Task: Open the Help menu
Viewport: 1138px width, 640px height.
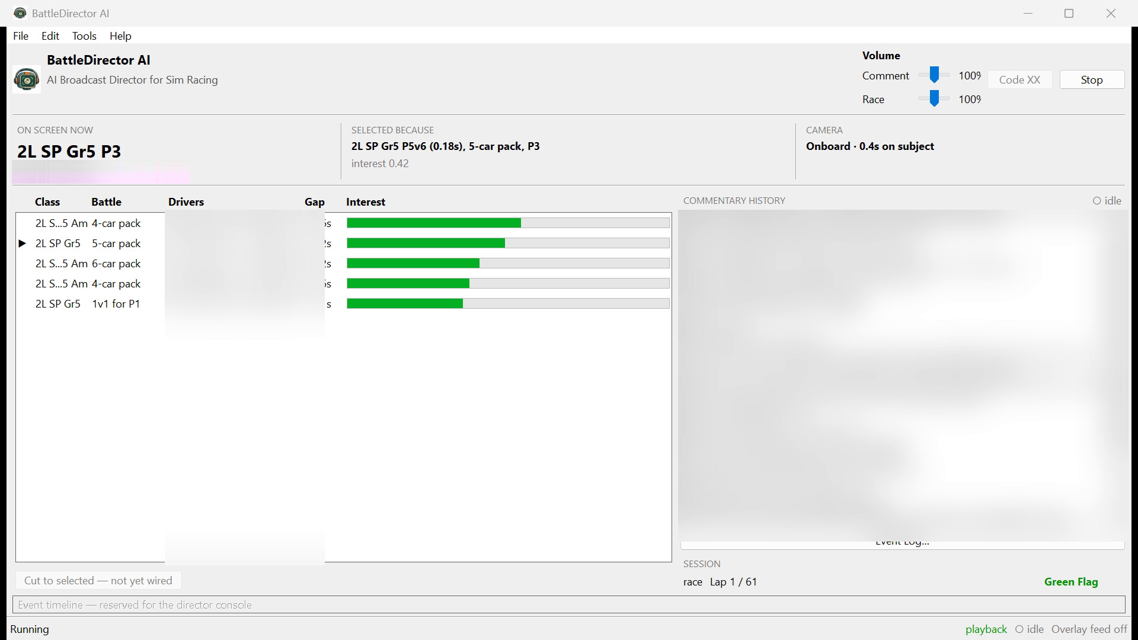Action: coord(120,36)
